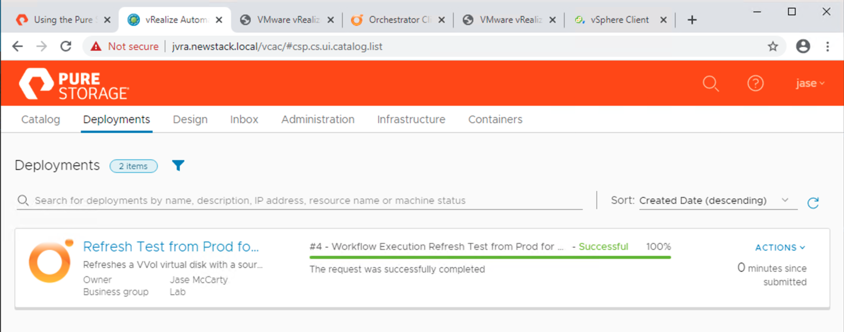Open Chrome three-dot menu
The height and width of the screenshot is (332, 844).
pos(828,47)
